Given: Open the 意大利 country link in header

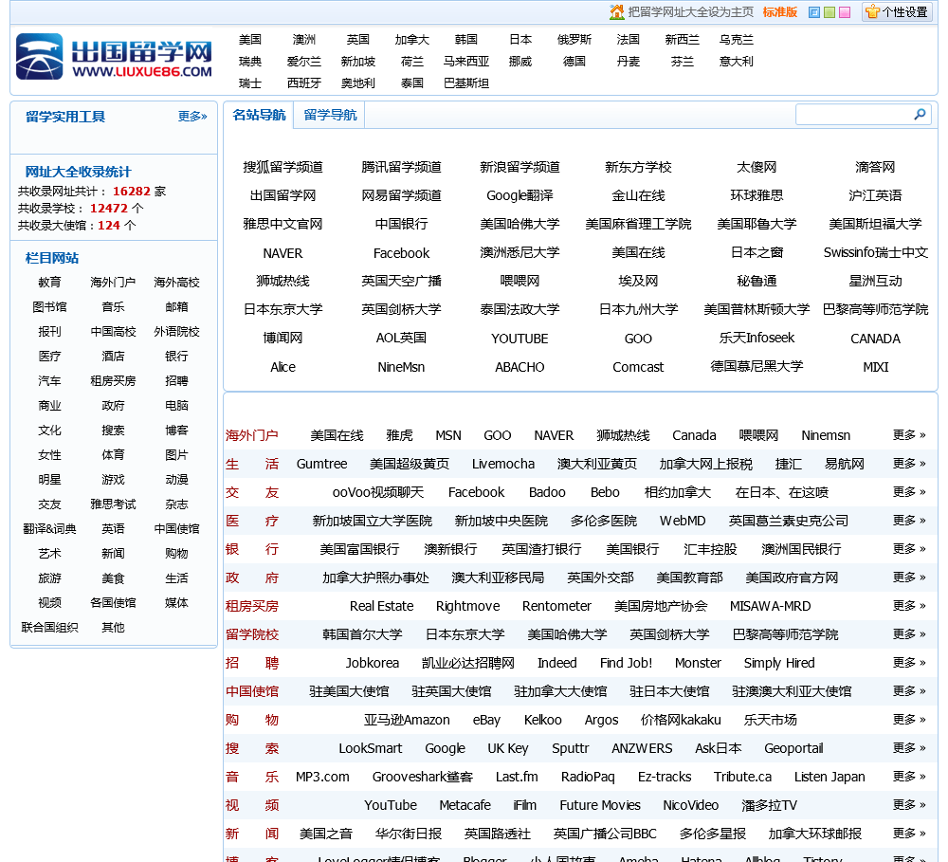Looking at the screenshot, I should (x=737, y=61).
